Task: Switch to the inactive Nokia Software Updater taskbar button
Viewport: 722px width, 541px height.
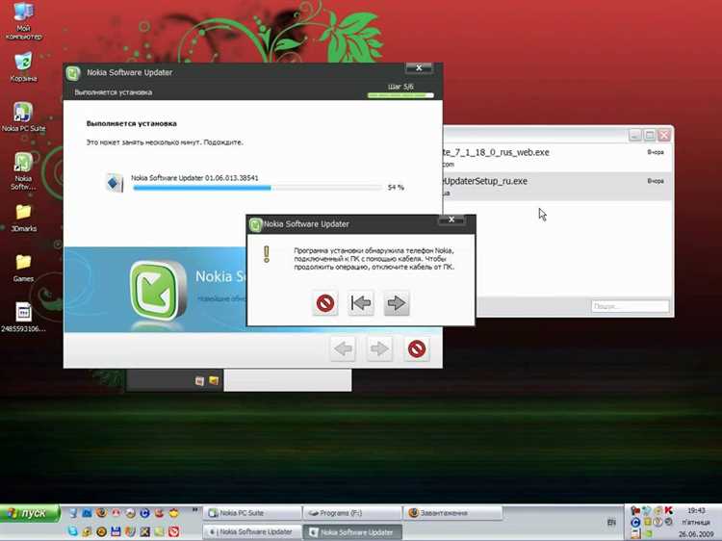Action: point(252,532)
